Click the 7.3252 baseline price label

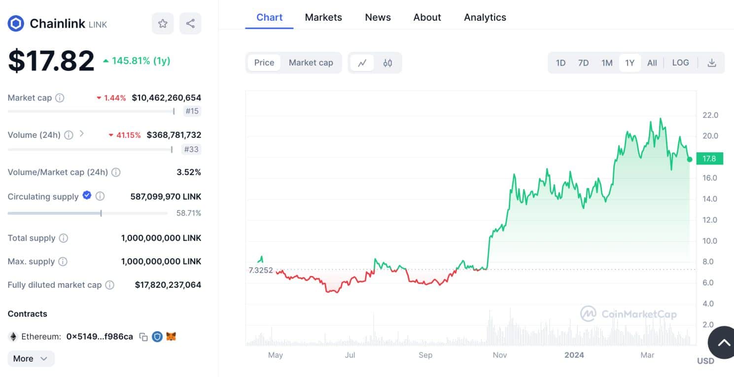[261, 270]
